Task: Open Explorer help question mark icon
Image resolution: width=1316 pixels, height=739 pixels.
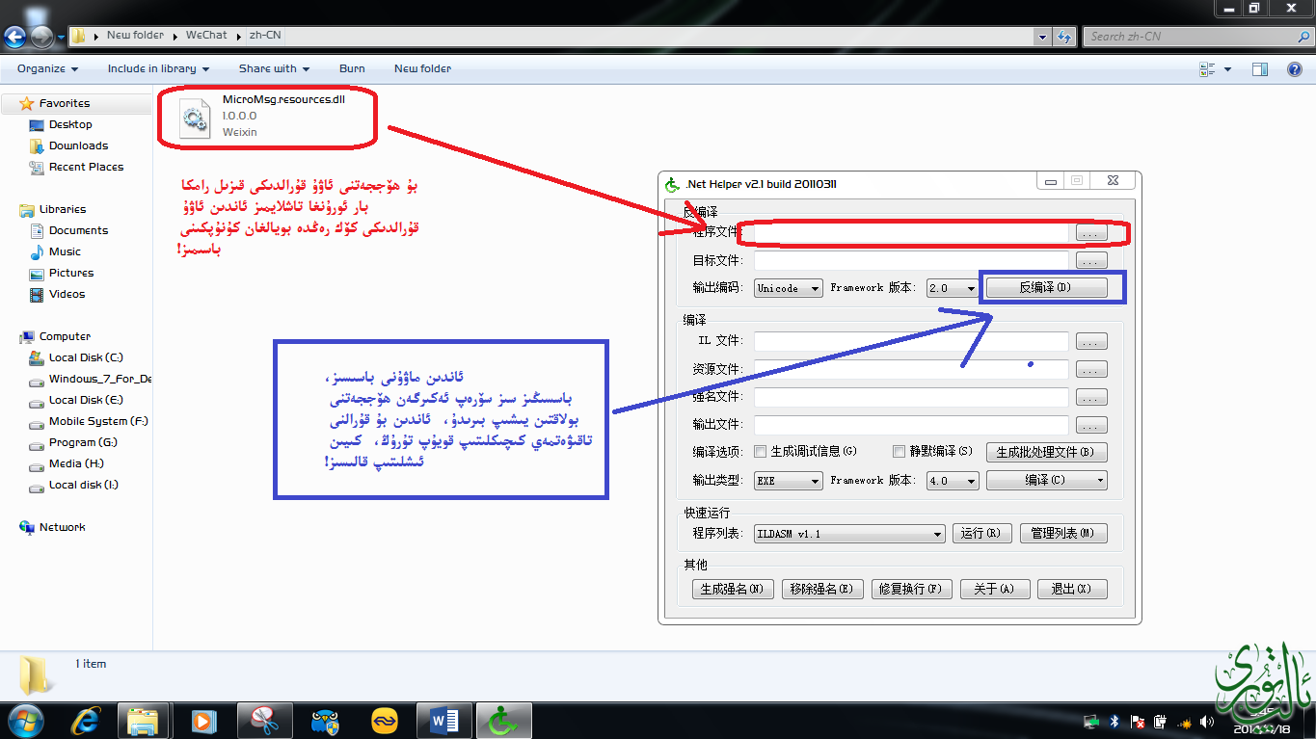Action: [x=1295, y=69]
